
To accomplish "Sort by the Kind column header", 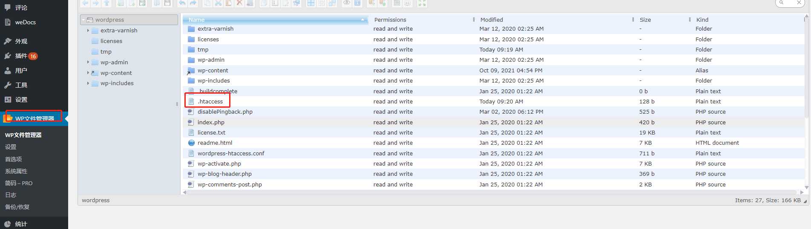I will (x=702, y=20).
